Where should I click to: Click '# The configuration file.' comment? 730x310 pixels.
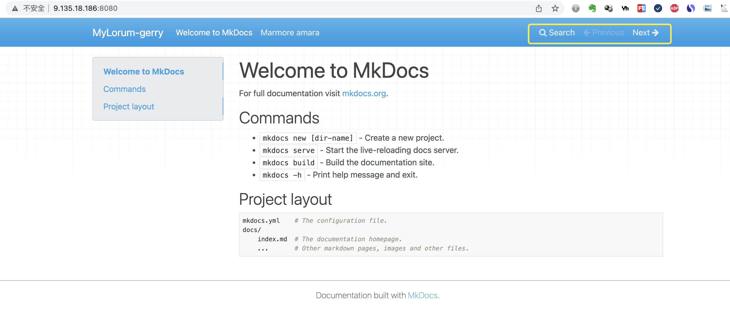tap(340, 221)
